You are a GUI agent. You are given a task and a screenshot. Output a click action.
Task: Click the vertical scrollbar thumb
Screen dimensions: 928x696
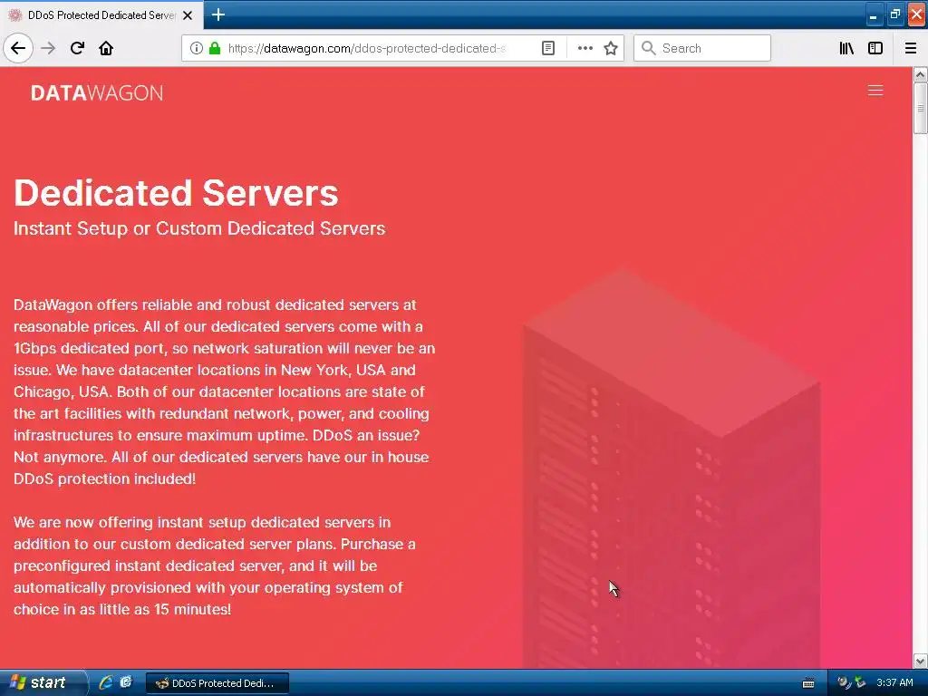(x=920, y=109)
